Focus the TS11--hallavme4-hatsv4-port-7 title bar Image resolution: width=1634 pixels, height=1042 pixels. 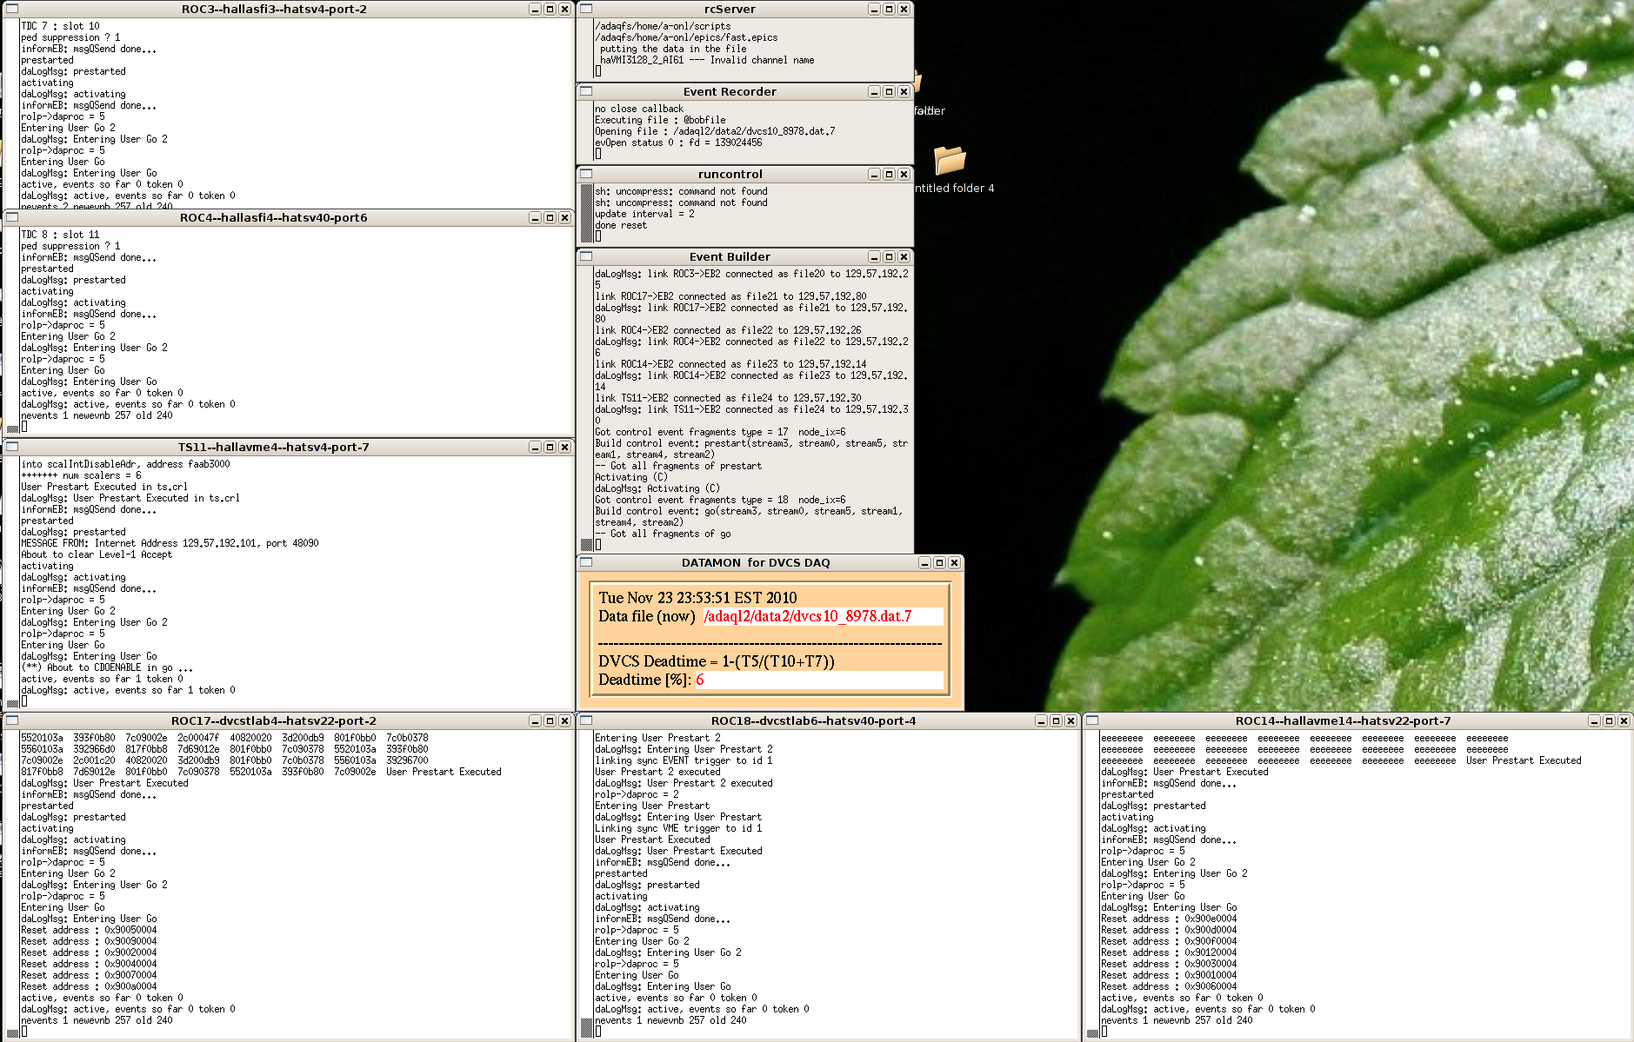(x=273, y=447)
